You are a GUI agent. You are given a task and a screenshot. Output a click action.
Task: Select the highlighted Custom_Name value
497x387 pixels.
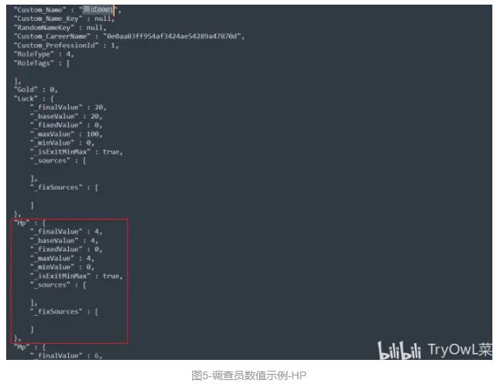coord(98,10)
